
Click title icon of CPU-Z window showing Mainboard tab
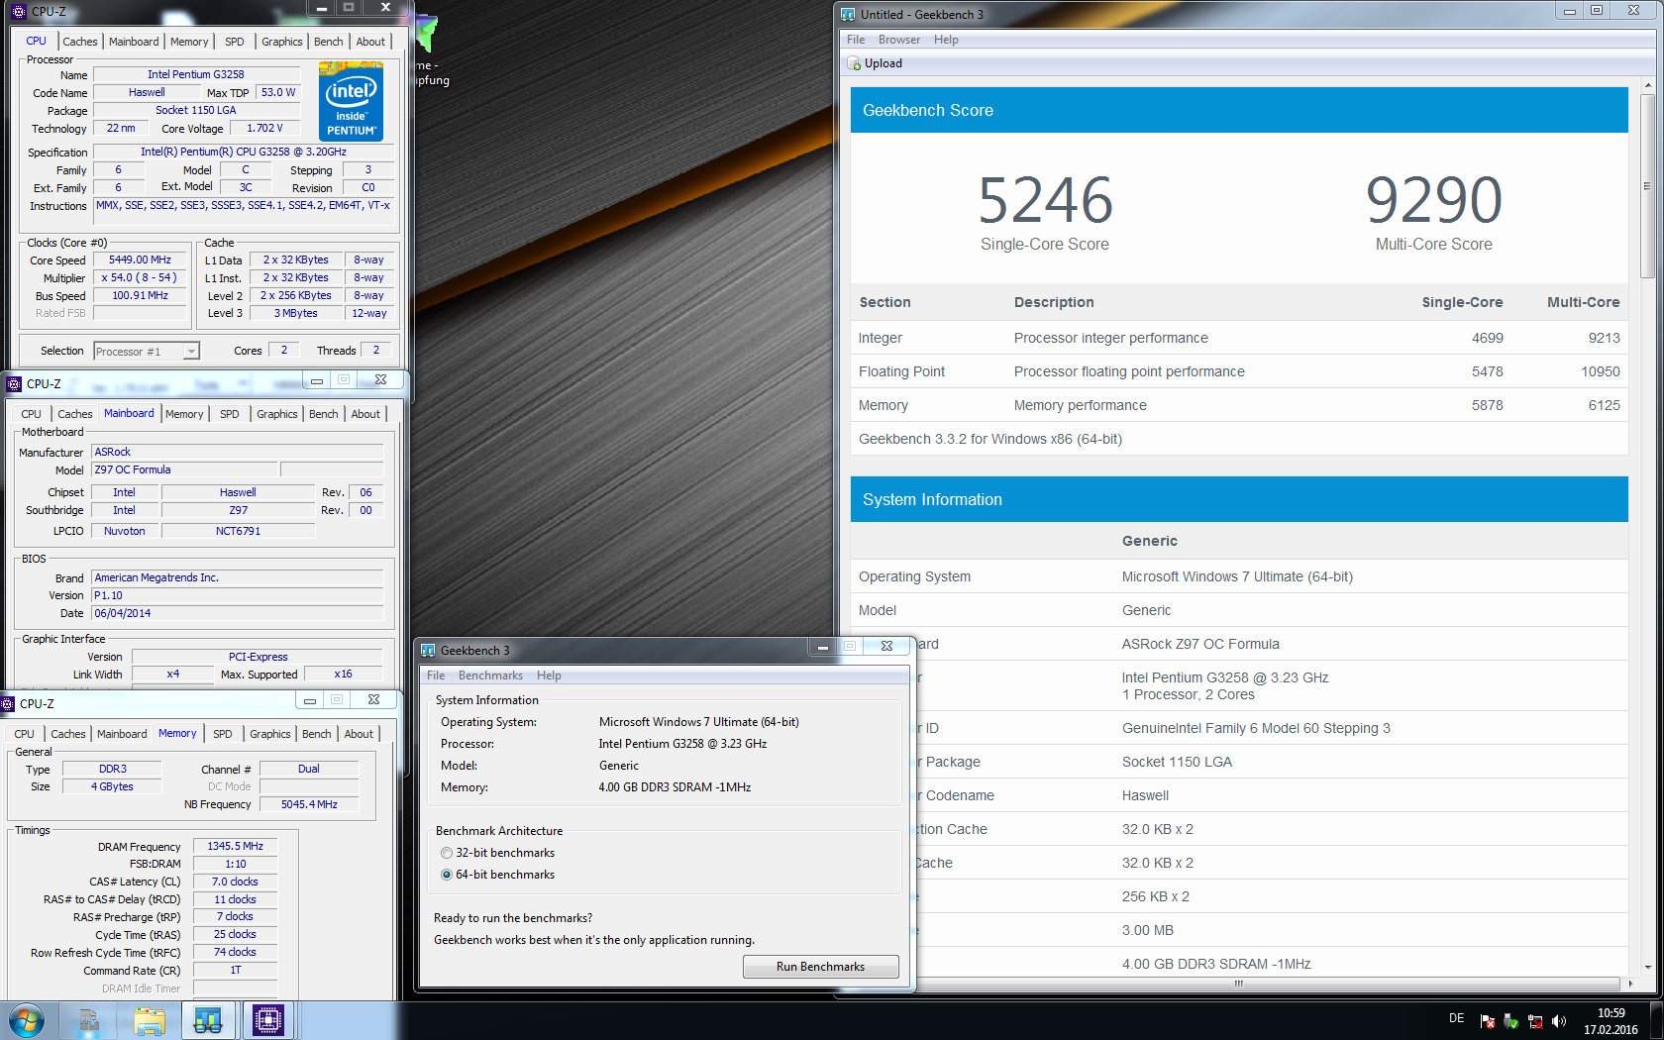(14, 383)
